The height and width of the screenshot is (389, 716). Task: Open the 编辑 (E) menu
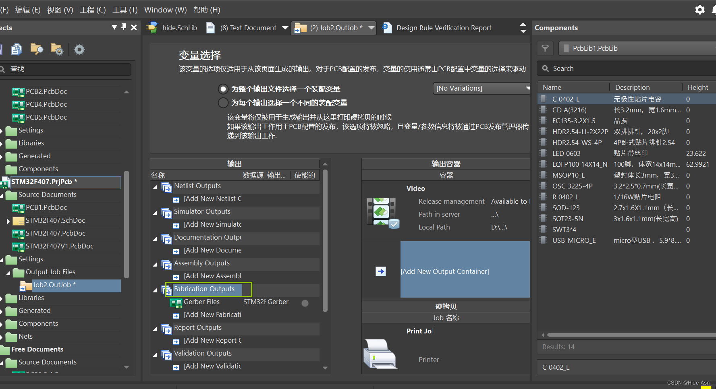[x=28, y=10]
